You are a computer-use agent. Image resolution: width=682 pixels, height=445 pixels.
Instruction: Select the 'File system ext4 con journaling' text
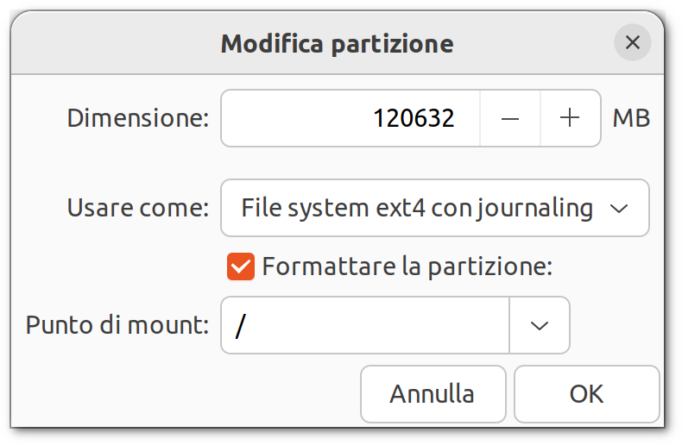pyautogui.click(x=417, y=208)
